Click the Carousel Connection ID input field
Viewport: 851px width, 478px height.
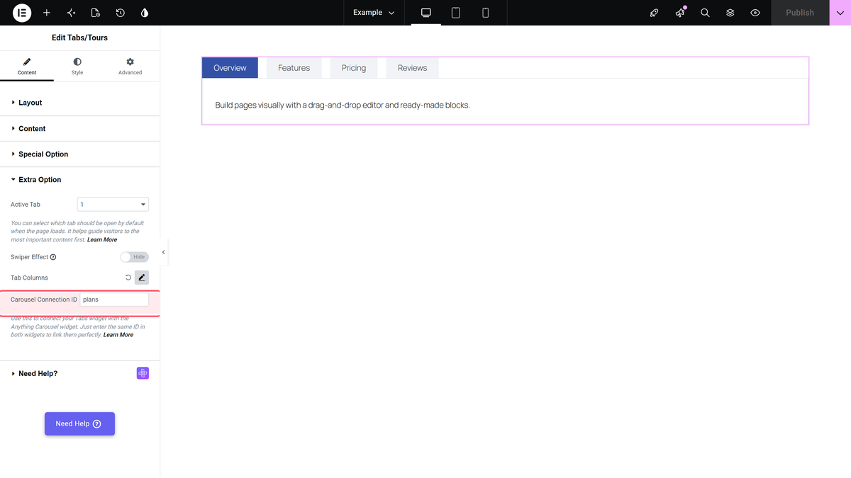114,300
